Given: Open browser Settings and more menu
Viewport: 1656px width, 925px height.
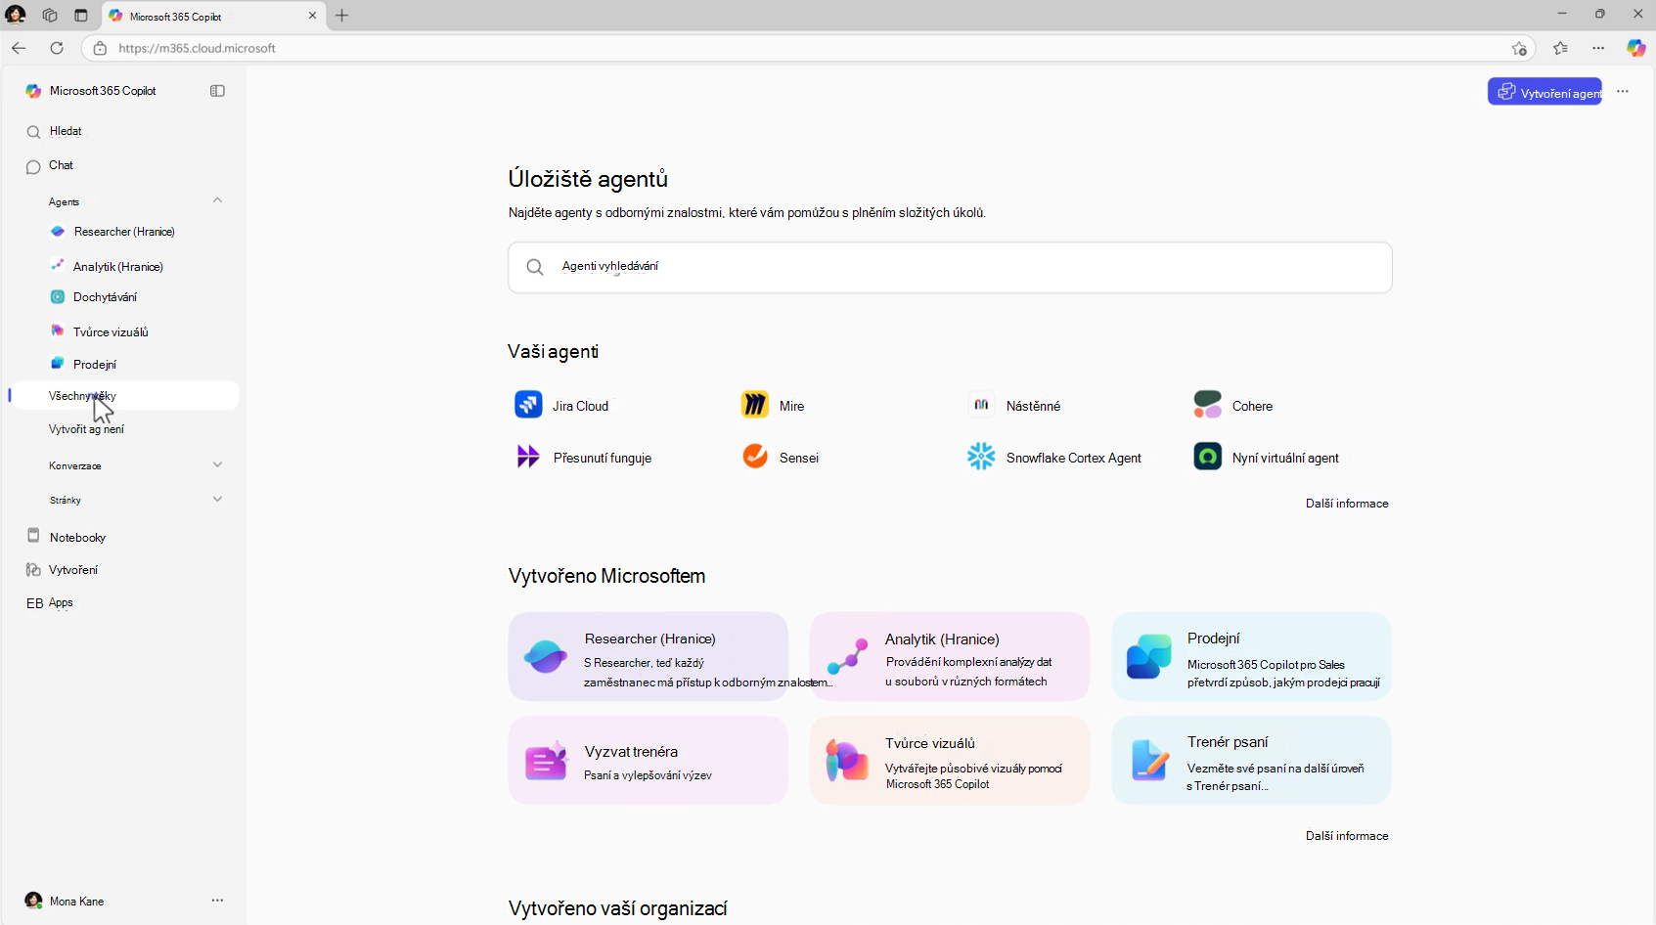Looking at the screenshot, I should tap(1598, 48).
